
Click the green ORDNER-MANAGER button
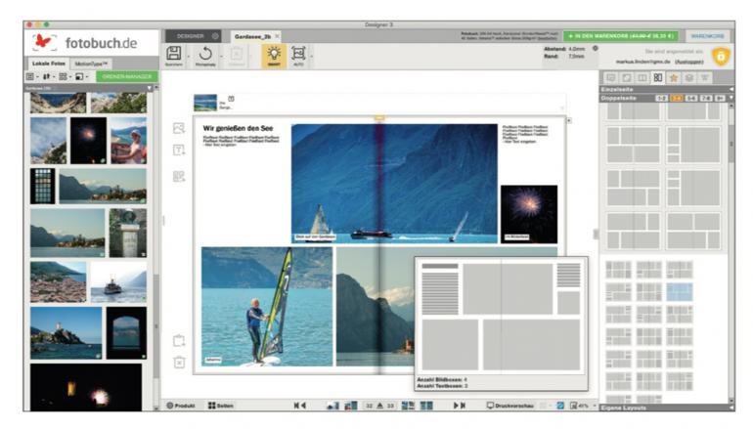pyautogui.click(x=127, y=76)
